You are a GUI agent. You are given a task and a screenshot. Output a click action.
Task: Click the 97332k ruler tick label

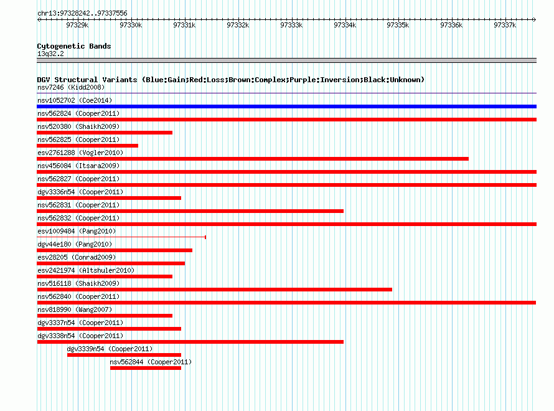[238, 25]
